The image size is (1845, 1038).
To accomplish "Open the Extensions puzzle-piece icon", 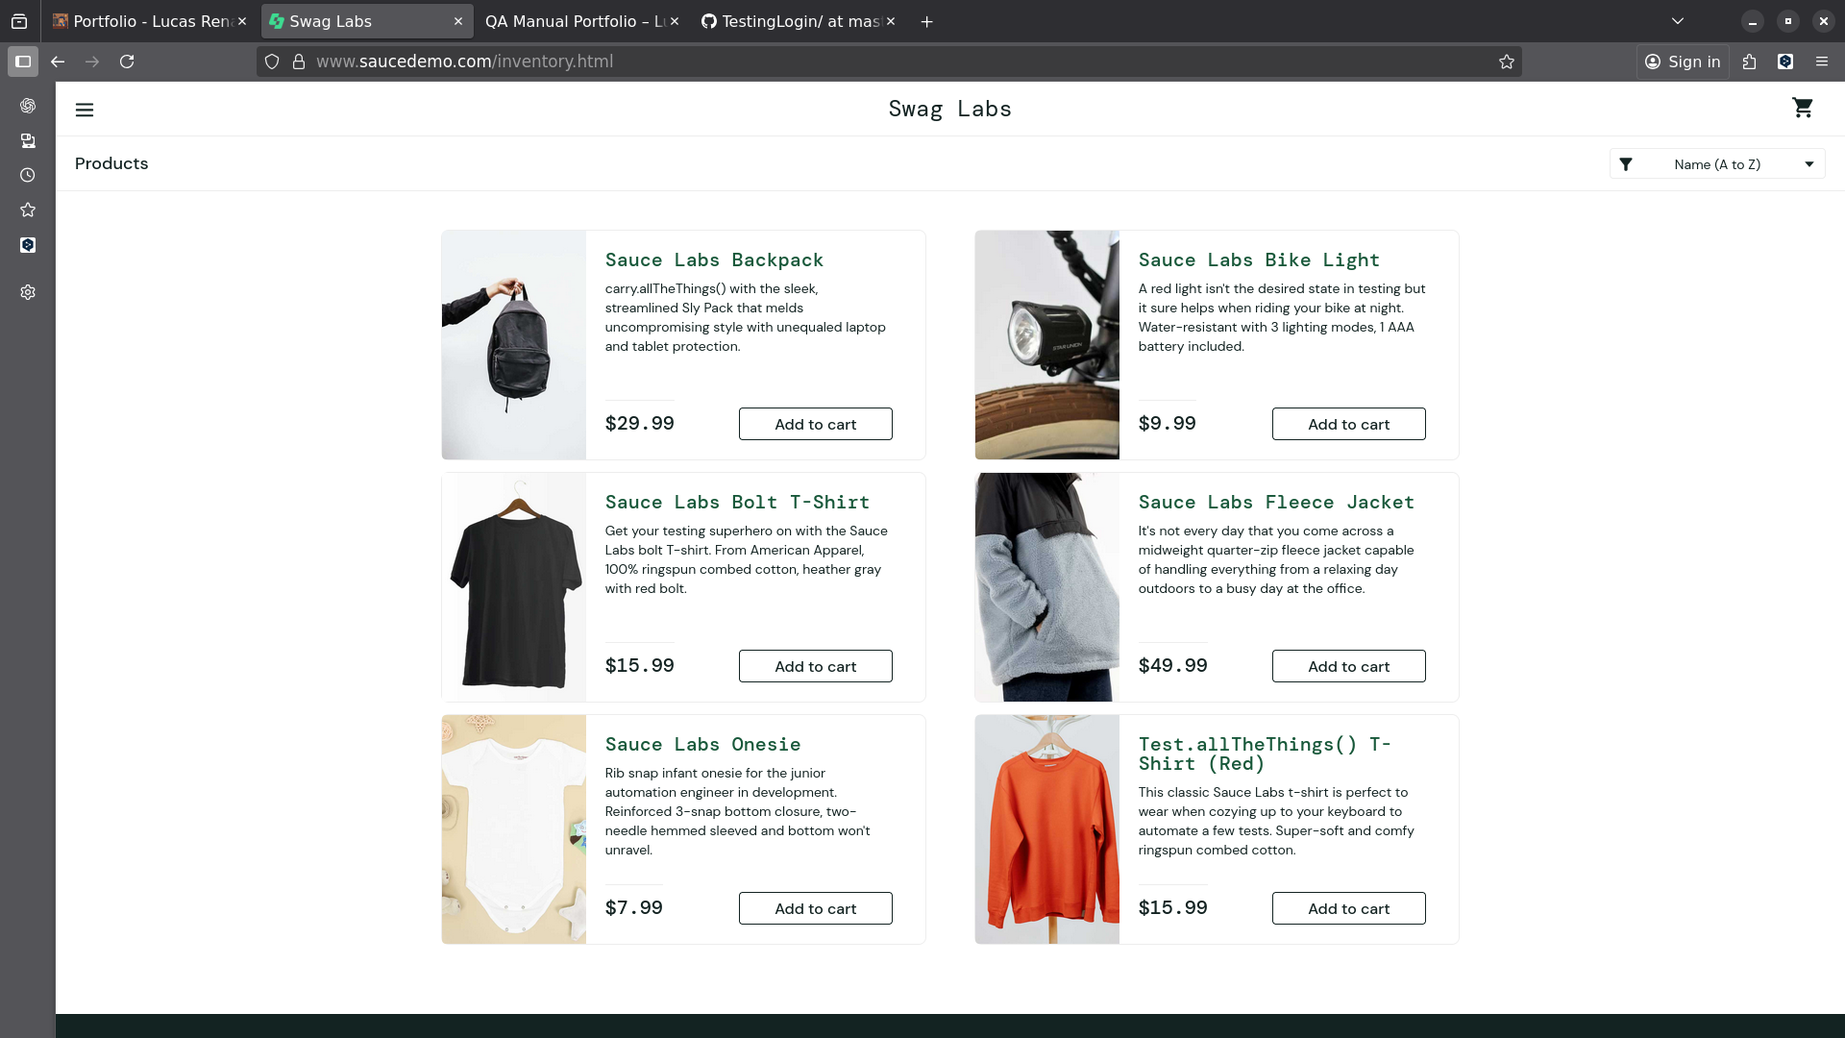I will click(x=1749, y=62).
